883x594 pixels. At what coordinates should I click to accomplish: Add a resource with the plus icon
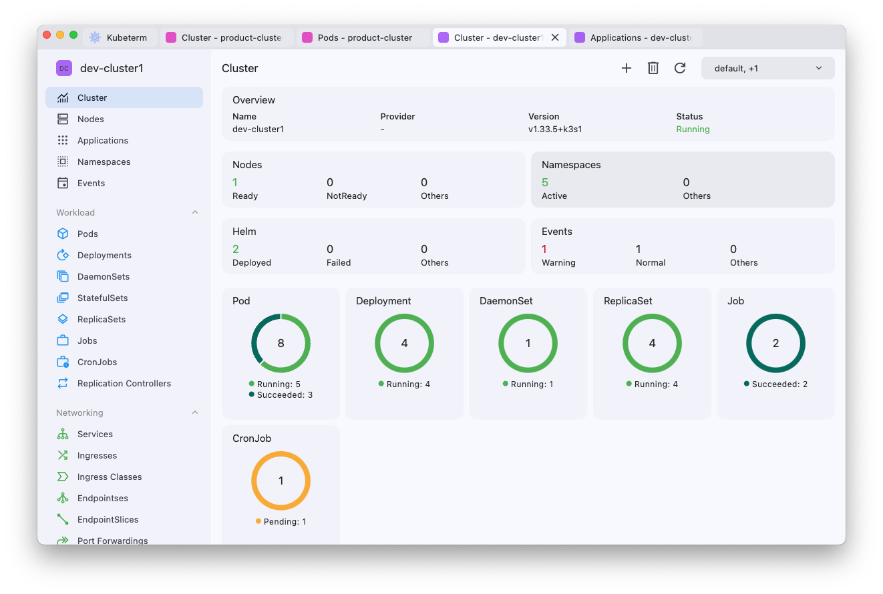click(627, 68)
